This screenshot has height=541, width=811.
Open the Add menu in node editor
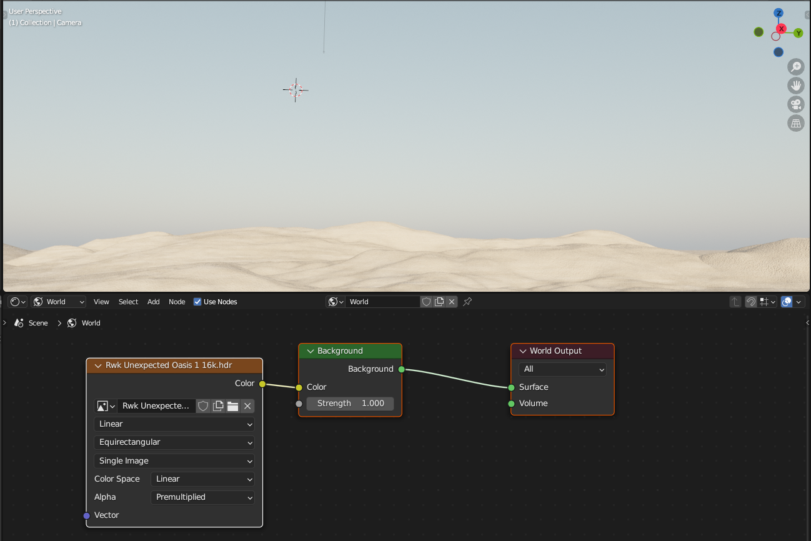point(153,302)
